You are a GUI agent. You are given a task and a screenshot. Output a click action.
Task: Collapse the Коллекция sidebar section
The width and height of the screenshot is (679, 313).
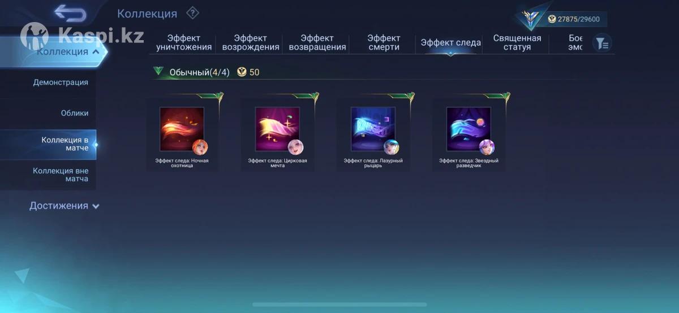click(68, 52)
